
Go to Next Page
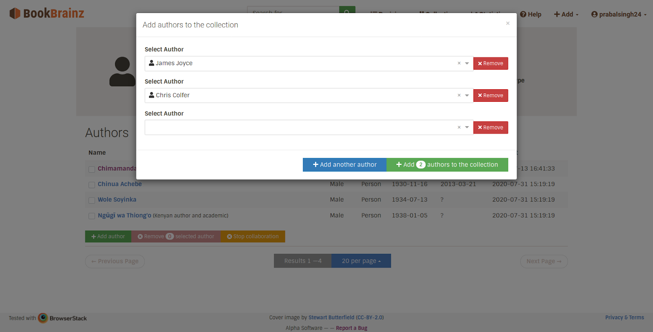click(544, 261)
